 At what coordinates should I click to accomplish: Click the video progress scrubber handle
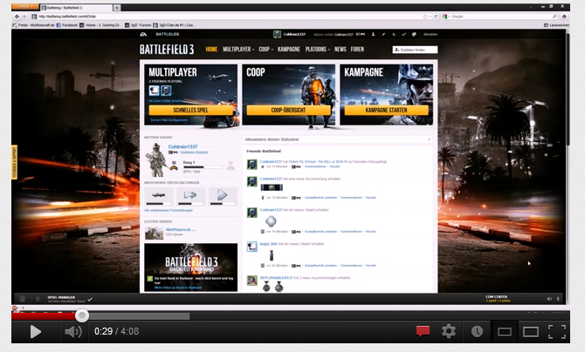(82, 316)
